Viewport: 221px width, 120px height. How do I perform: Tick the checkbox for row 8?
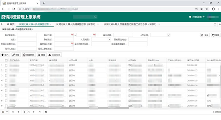(x=6, y=101)
